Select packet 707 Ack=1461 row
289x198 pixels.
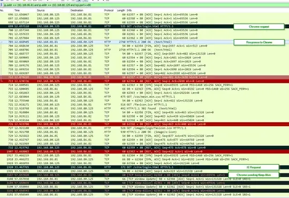tap(144, 57)
